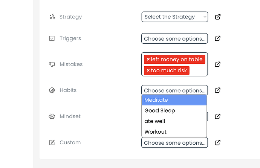260x168 pixels.
Task: Open the external link icon beside Triggers
Action: [x=217, y=38]
